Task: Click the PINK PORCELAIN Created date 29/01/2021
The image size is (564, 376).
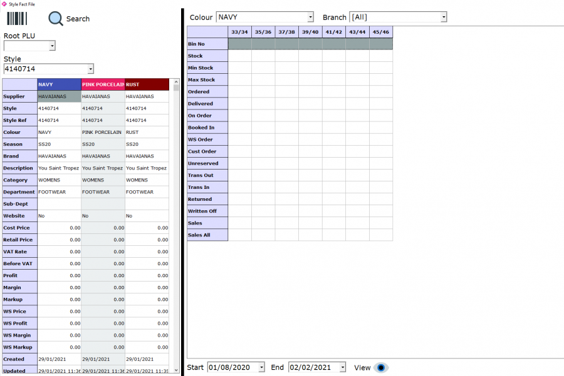Action: coord(103,359)
